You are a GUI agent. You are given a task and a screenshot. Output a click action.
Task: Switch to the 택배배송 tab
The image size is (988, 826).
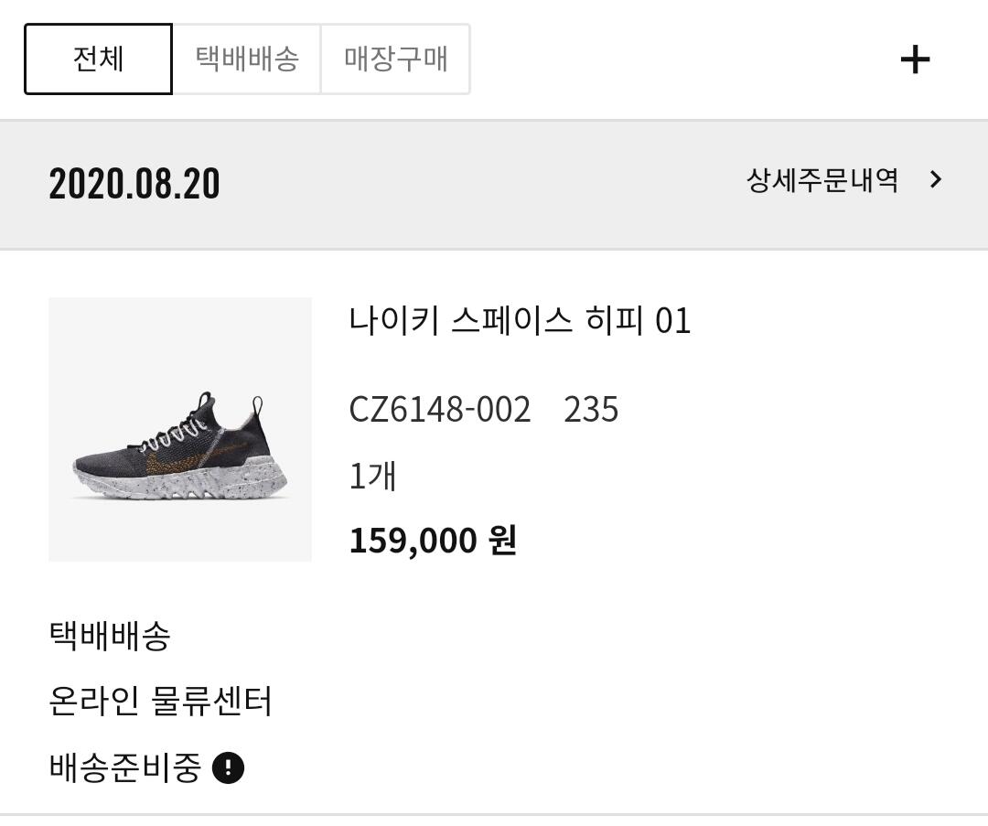click(247, 59)
